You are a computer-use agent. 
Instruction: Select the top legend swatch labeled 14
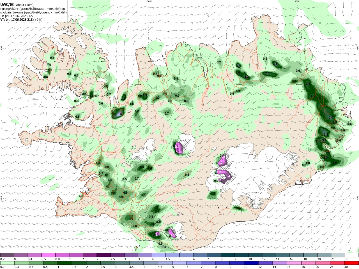(283, 255)
